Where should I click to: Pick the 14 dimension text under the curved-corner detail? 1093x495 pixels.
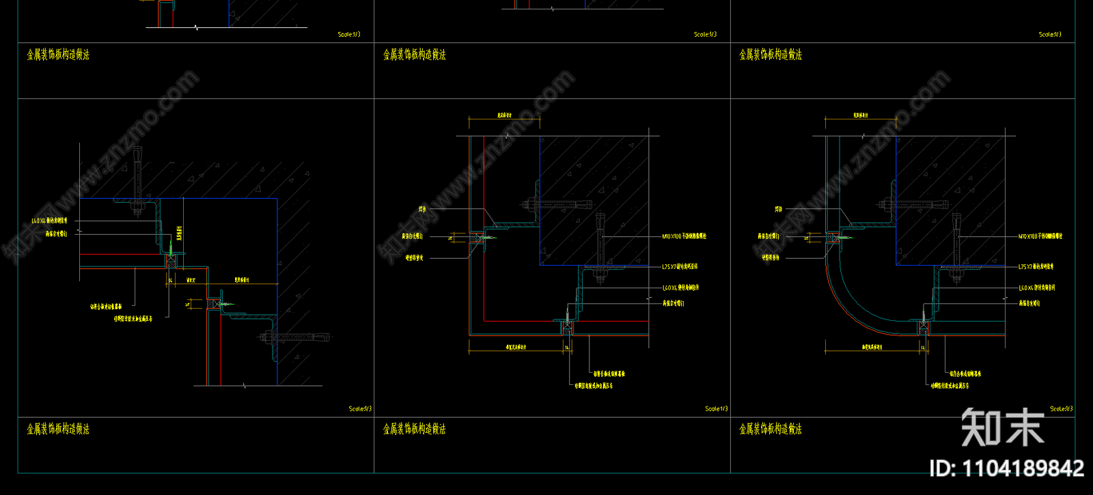point(924,348)
